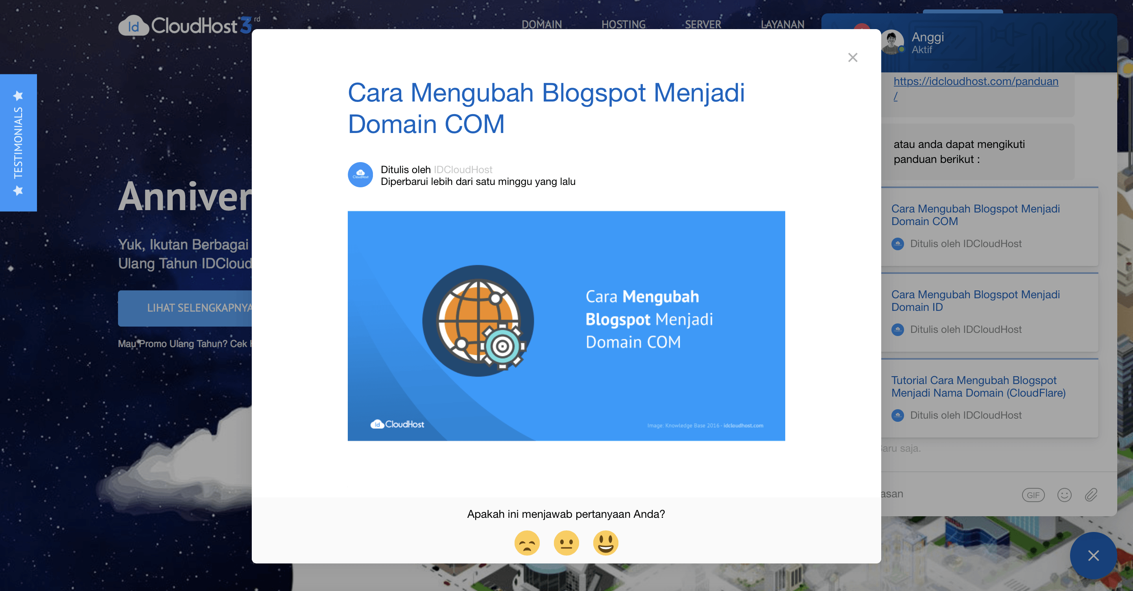Image resolution: width=1133 pixels, height=591 pixels.
Task: Close the article modal with the X
Action: 853,58
